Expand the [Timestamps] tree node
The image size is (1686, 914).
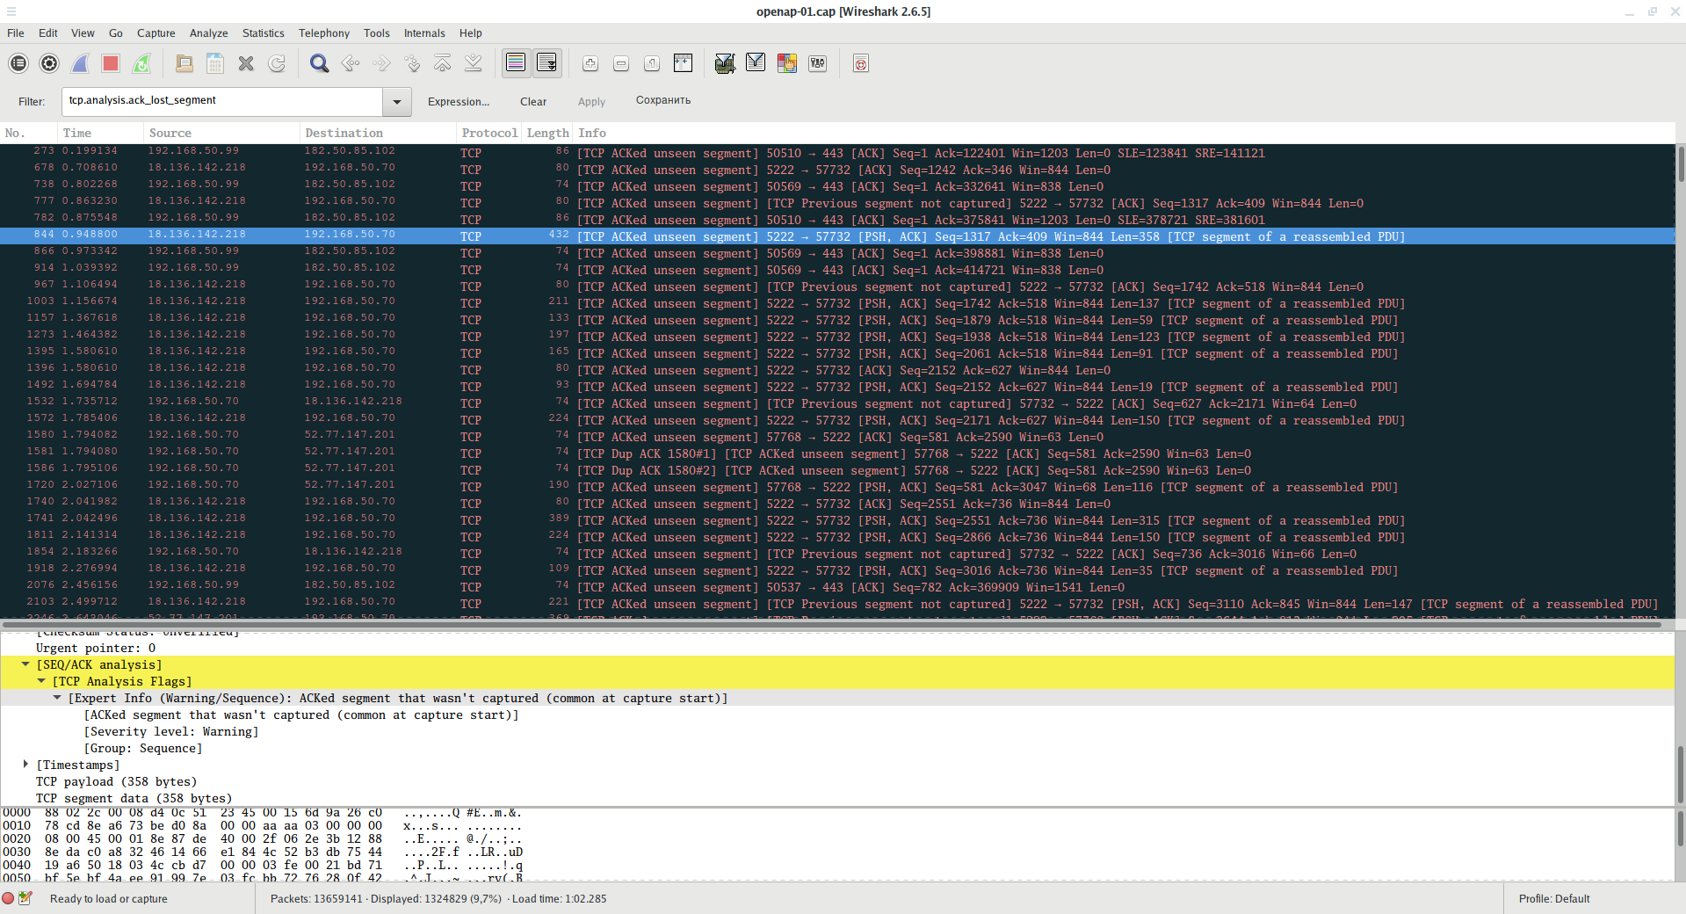(25, 765)
